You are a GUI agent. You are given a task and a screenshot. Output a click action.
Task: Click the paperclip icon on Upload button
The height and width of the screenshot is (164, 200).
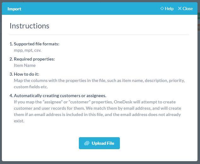tap(87, 143)
